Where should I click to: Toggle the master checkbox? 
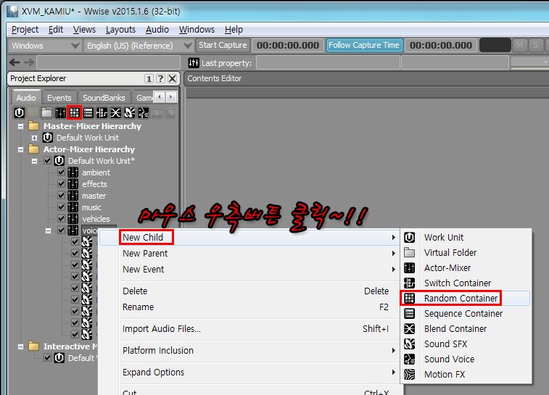(x=61, y=195)
